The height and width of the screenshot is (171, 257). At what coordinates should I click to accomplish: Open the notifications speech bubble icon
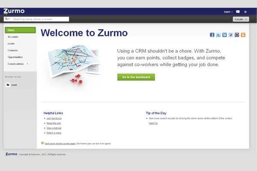click(238, 12)
